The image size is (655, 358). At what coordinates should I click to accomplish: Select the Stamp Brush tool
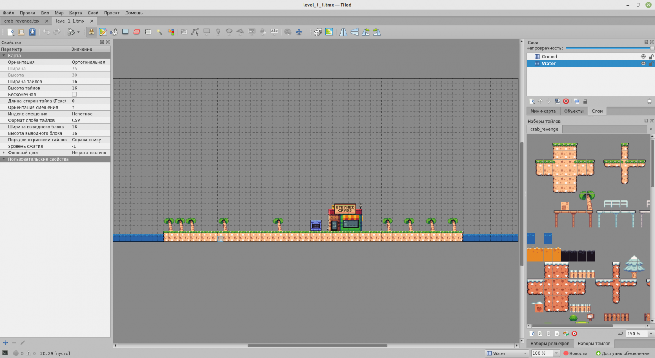pos(92,32)
